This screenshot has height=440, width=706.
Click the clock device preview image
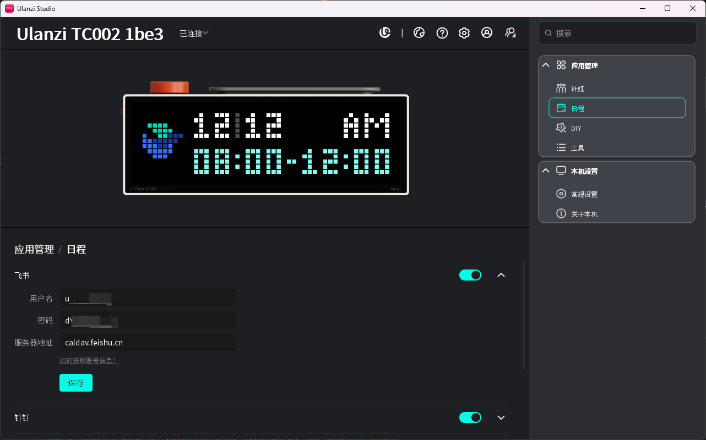click(x=265, y=139)
